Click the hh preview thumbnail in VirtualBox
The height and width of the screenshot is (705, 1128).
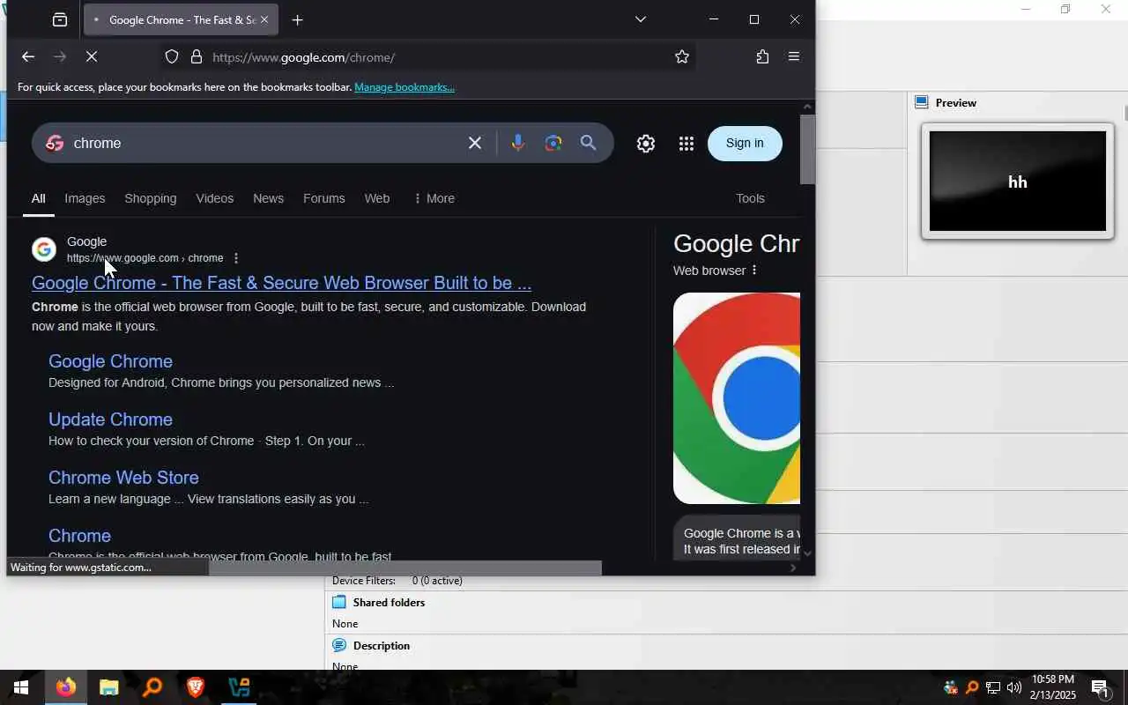pyautogui.click(x=1018, y=182)
